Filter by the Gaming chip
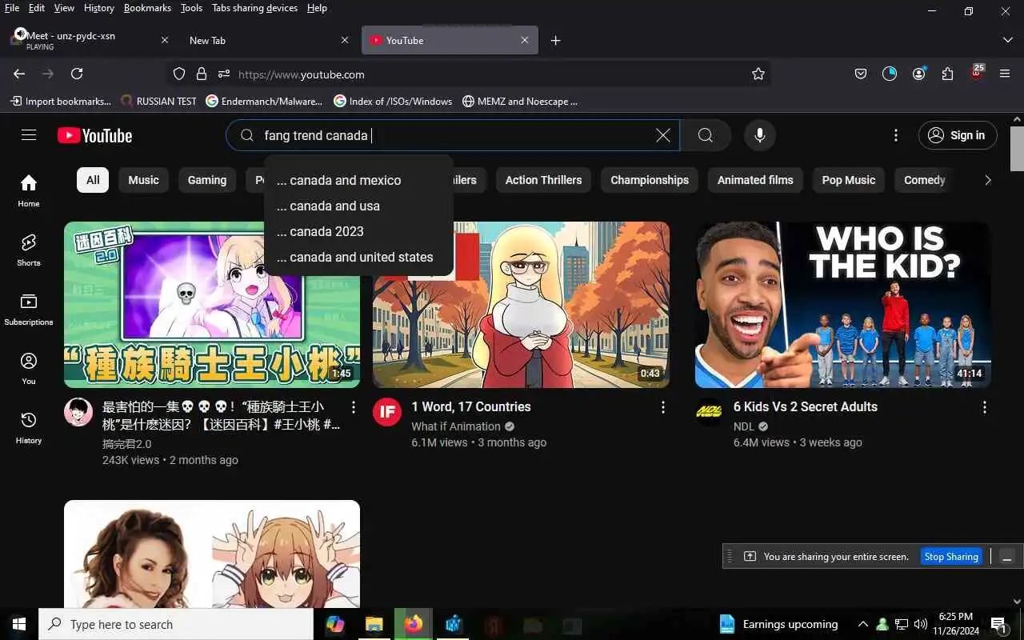 point(207,180)
